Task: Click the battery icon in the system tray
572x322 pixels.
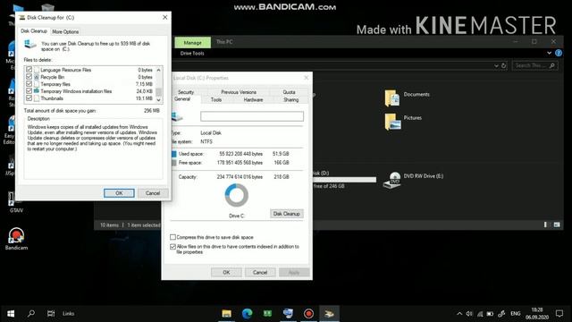Action: click(x=490, y=314)
